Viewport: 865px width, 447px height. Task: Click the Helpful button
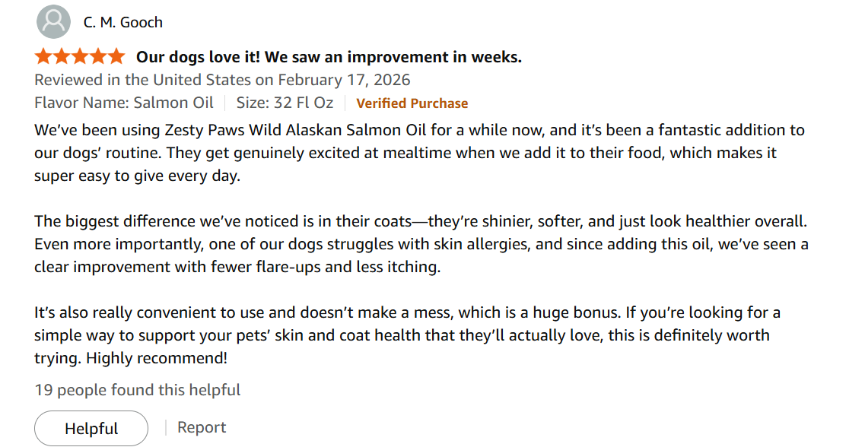tap(91, 427)
